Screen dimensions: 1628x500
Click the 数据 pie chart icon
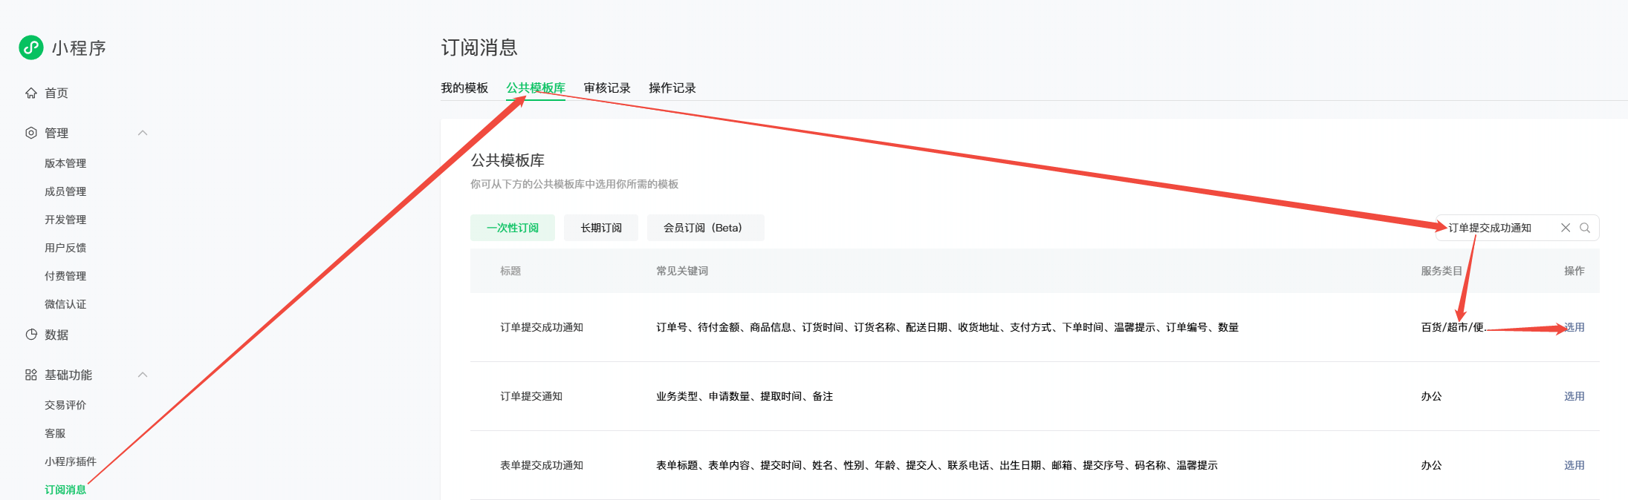click(31, 335)
